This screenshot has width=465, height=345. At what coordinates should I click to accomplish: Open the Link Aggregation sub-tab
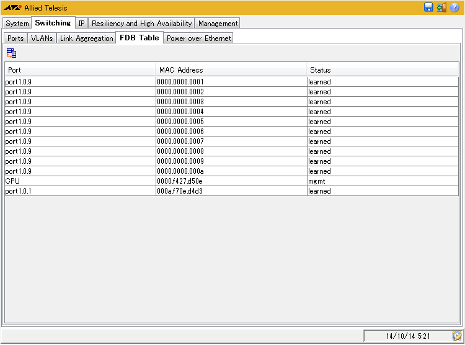86,38
